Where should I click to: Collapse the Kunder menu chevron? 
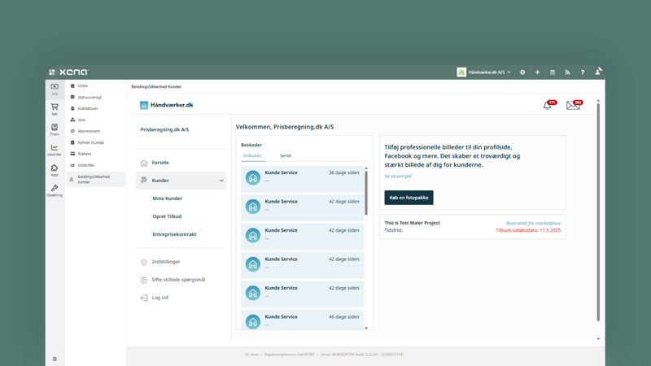tap(221, 181)
